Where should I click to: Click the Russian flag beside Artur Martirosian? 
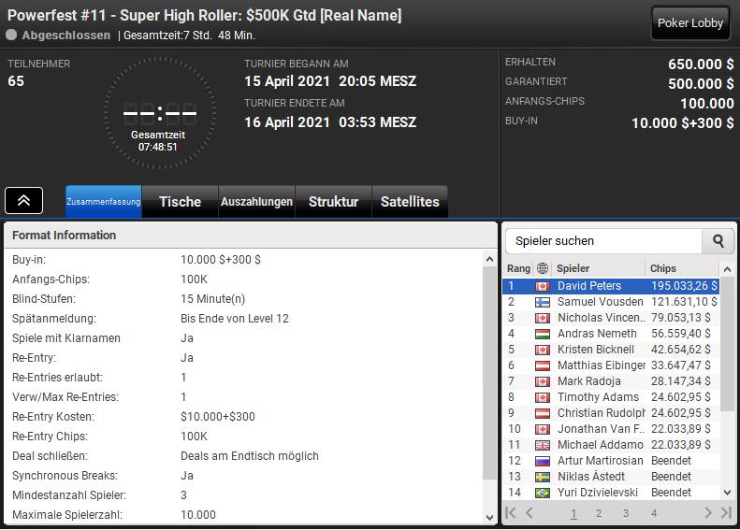[543, 461]
